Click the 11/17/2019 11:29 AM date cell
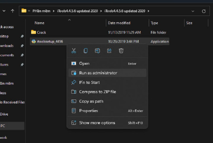The image size is (213, 143). [x=124, y=33]
